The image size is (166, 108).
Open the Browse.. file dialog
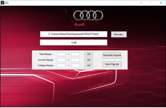(x=119, y=34)
